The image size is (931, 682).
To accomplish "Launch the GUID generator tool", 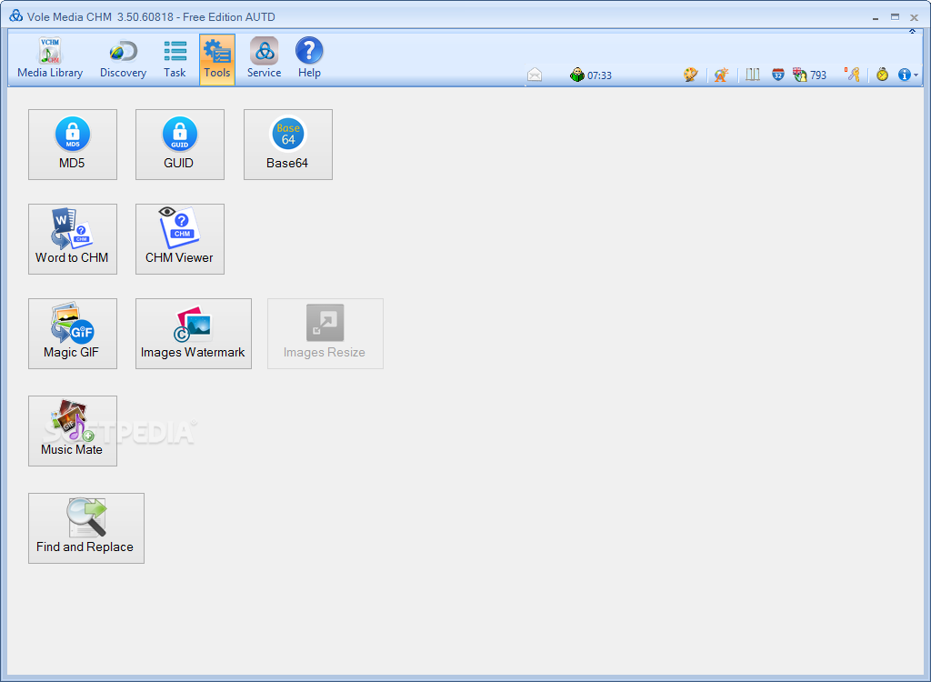I will 180,145.
